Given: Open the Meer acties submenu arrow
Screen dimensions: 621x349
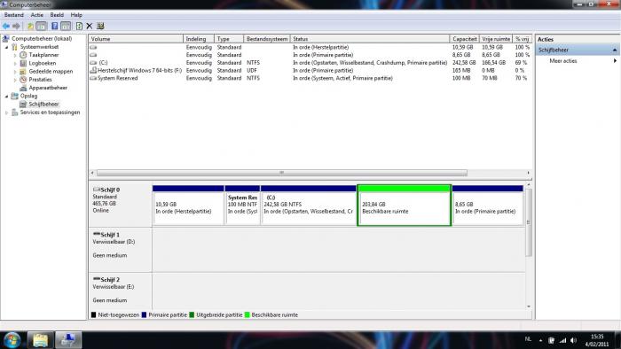Looking at the screenshot, I should click(x=615, y=61).
